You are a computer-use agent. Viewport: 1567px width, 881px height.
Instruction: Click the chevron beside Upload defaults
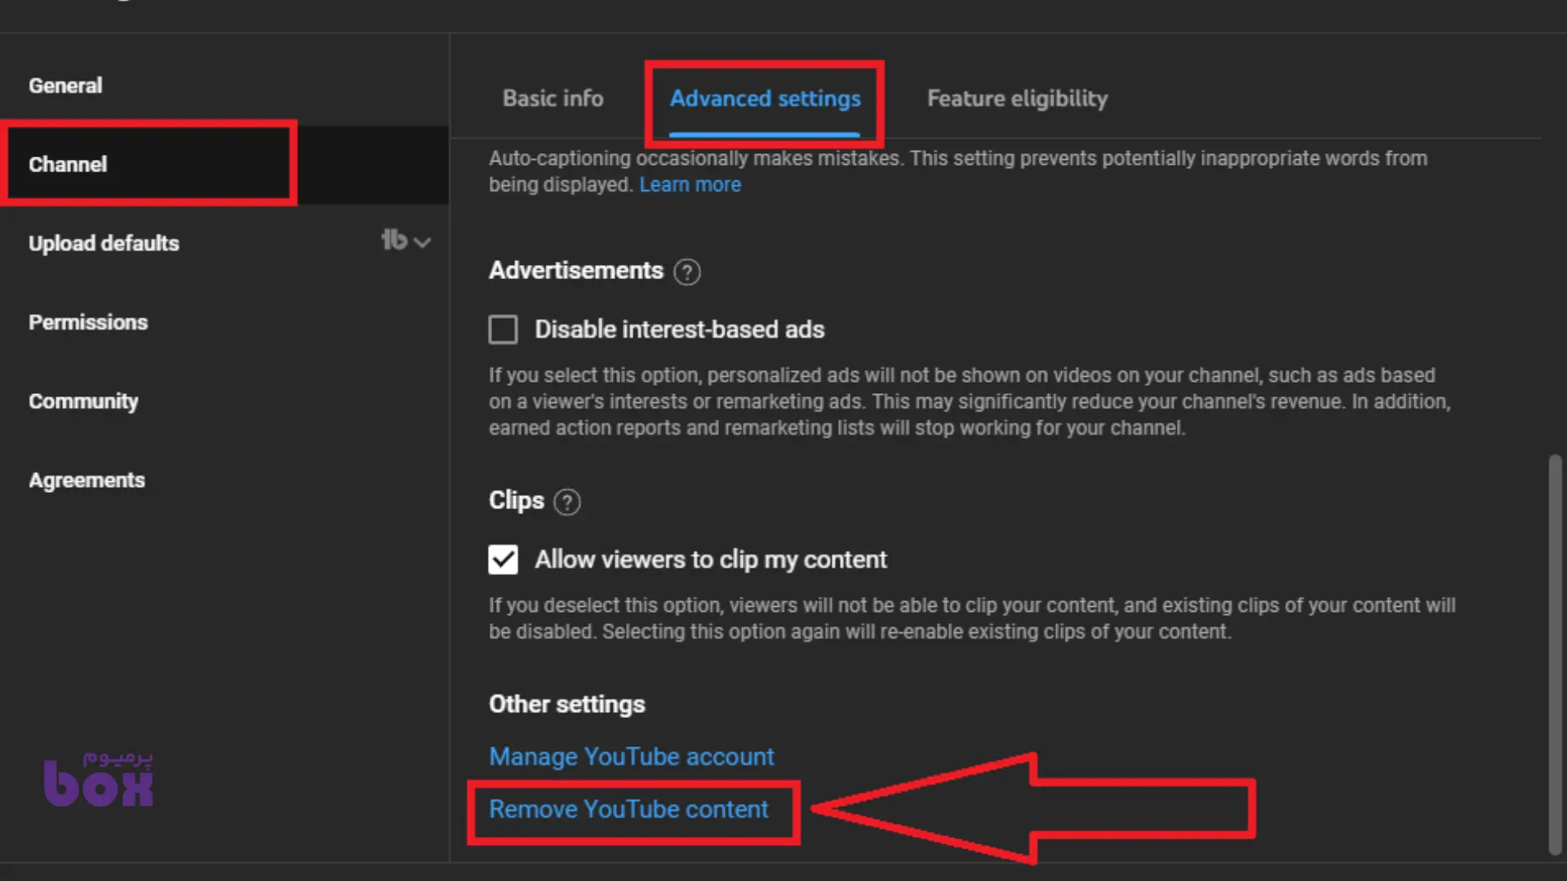[422, 242]
